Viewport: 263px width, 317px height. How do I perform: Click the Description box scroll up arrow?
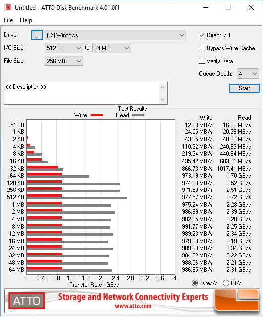coord(163,87)
